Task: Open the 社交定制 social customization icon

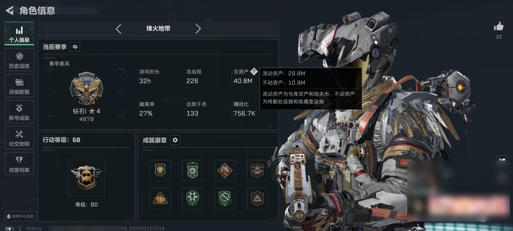Action: click(19, 138)
